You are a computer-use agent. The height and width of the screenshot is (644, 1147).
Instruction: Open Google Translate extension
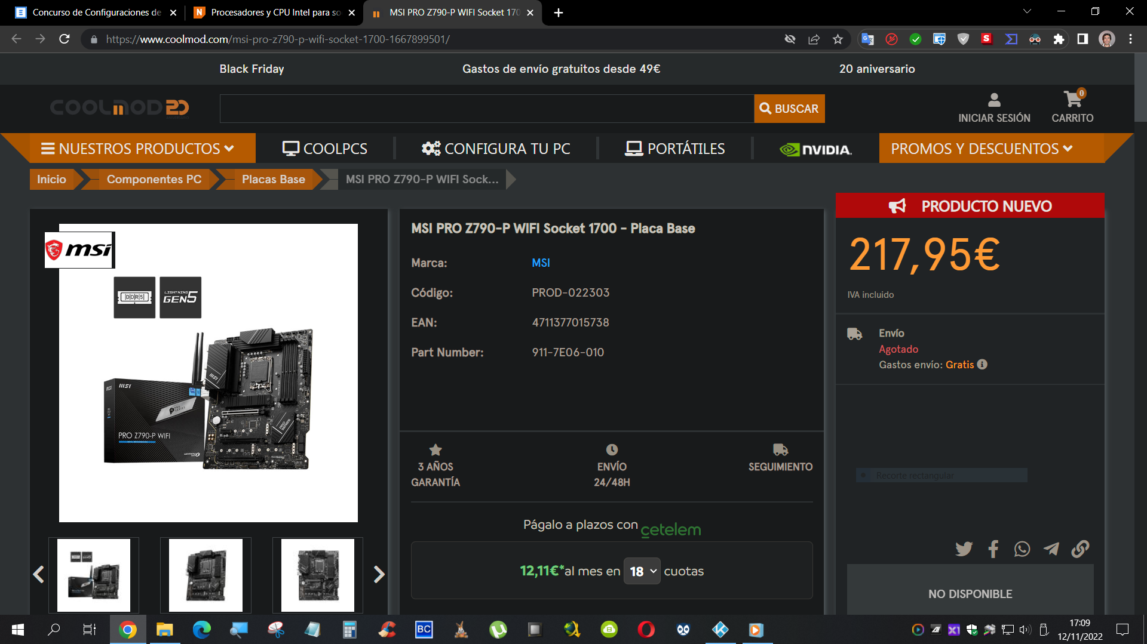(867, 39)
